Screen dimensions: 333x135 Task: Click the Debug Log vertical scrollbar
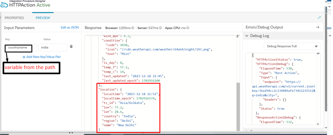tap(318, 89)
